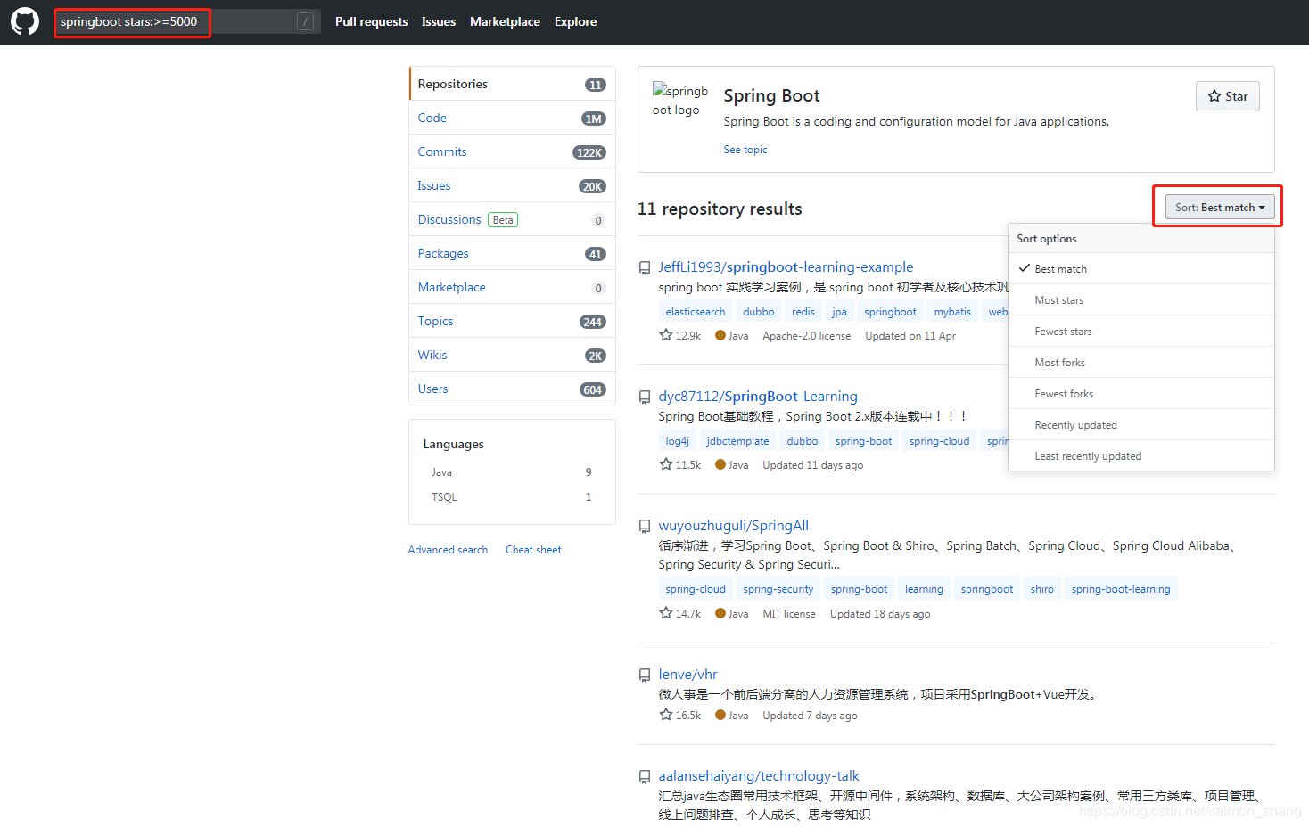Click the elasticsearch topic tag

[696, 312]
